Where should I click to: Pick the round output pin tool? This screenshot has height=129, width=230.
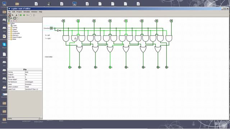(x=24, y=15)
